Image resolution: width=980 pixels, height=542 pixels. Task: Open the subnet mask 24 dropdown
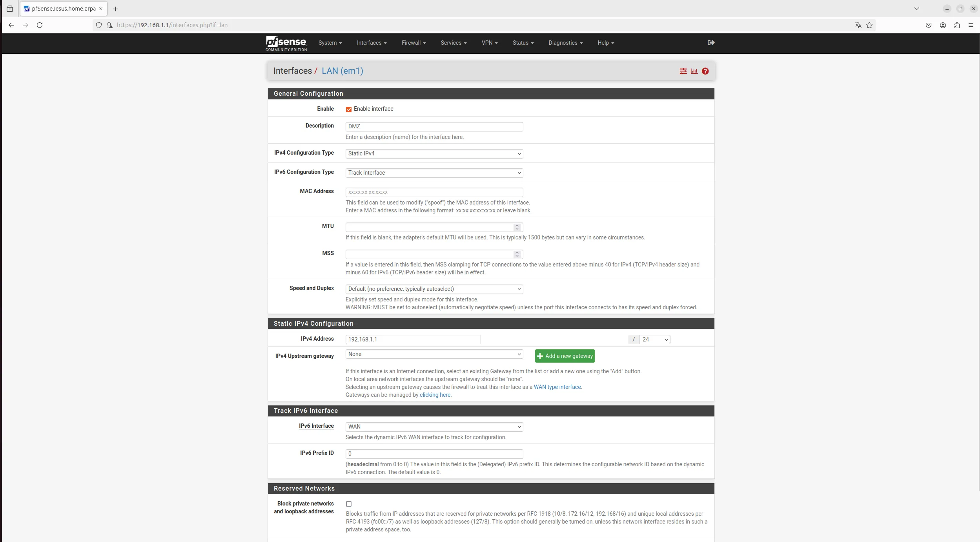click(655, 339)
